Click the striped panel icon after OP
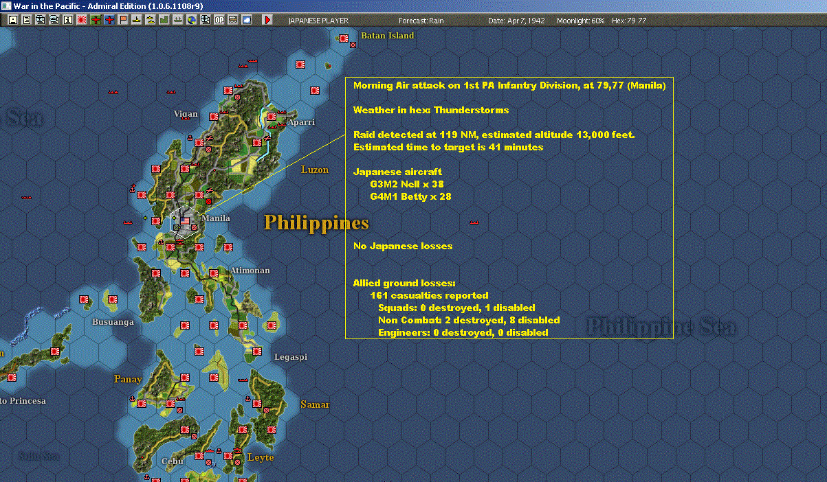The image size is (827, 482). (232, 20)
